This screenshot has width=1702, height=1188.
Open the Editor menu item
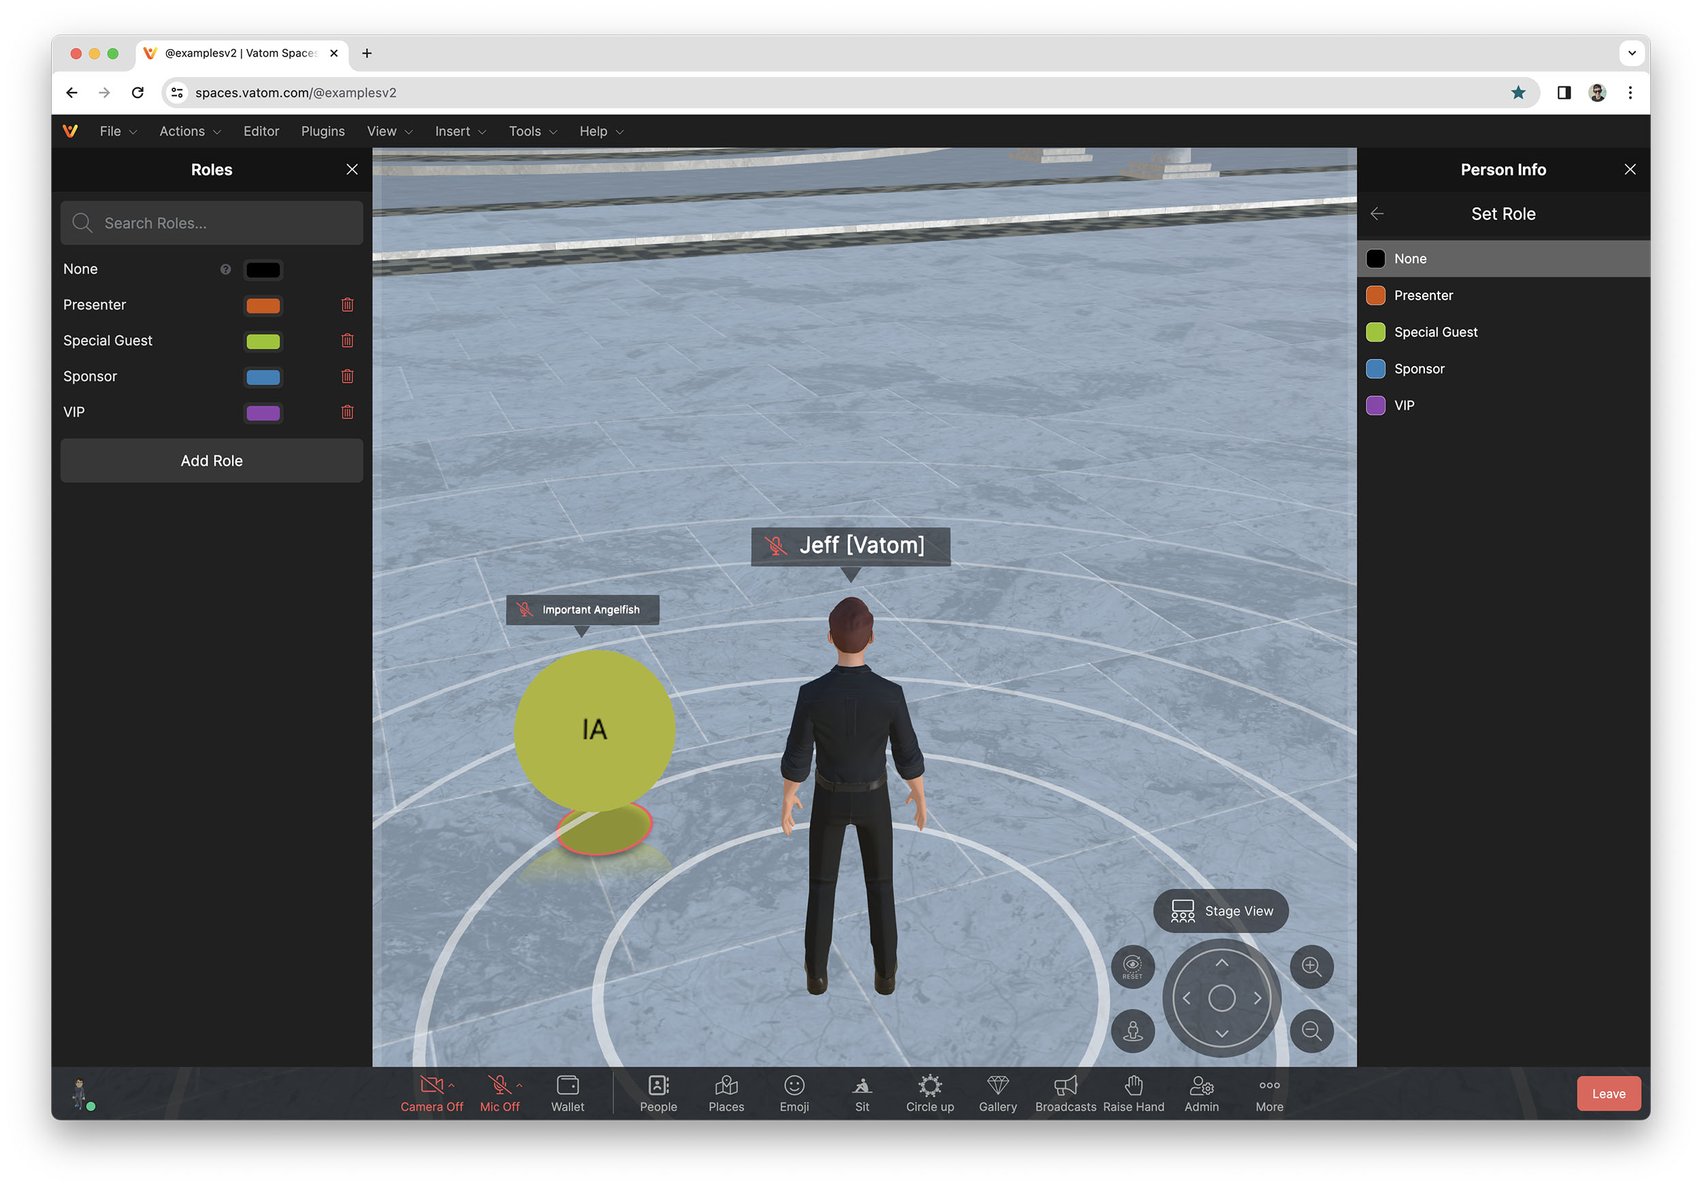261,131
